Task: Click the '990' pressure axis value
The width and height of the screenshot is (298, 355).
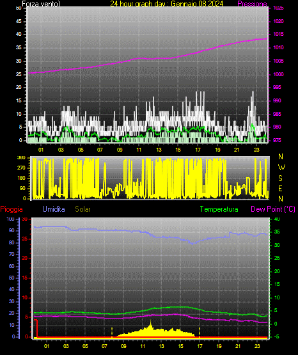Action: coord(277,100)
